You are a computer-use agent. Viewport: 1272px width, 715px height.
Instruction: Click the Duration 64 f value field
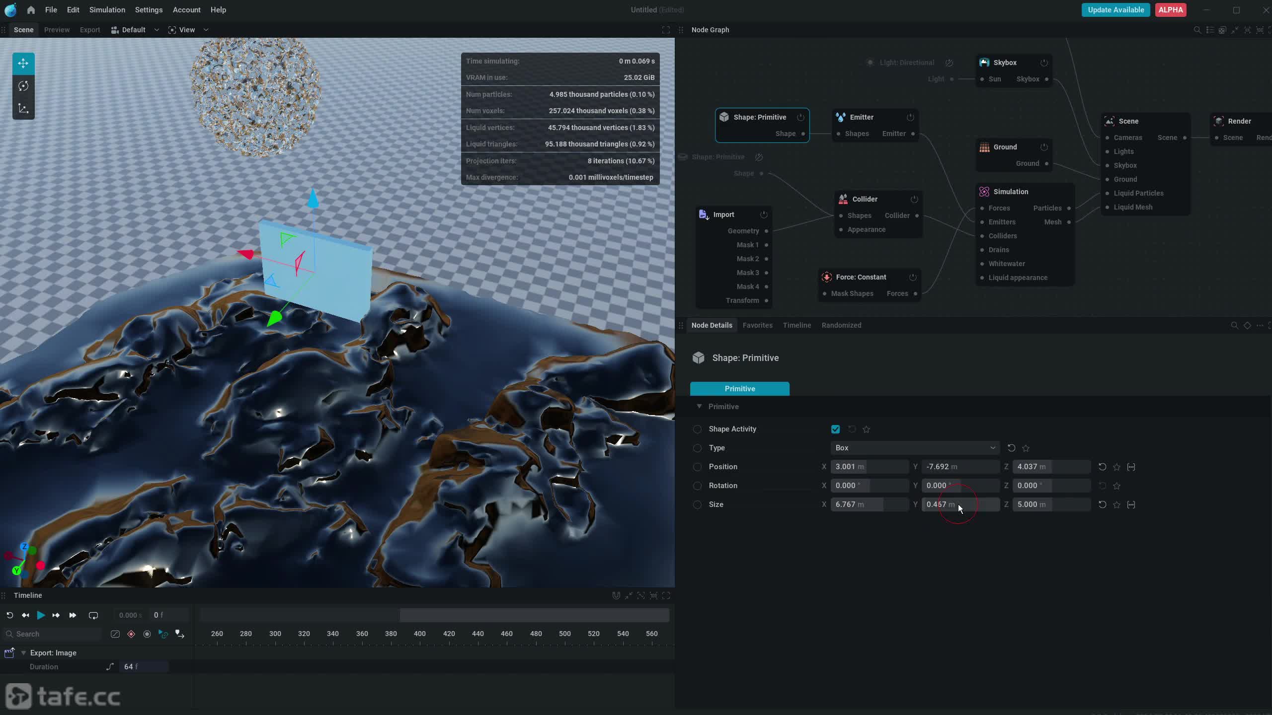(x=144, y=667)
